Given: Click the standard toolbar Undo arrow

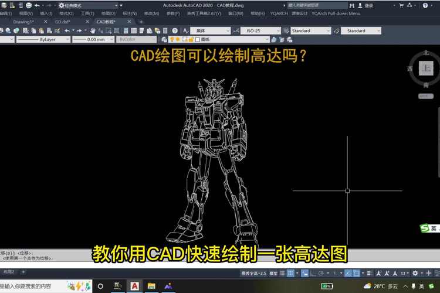Looking at the screenshot, I should (67, 30).
